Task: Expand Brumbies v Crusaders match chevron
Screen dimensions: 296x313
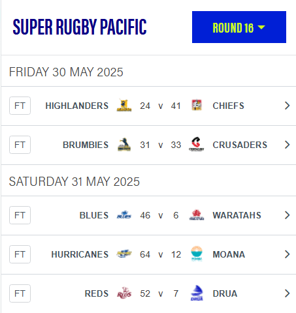Action: [x=287, y=145]
